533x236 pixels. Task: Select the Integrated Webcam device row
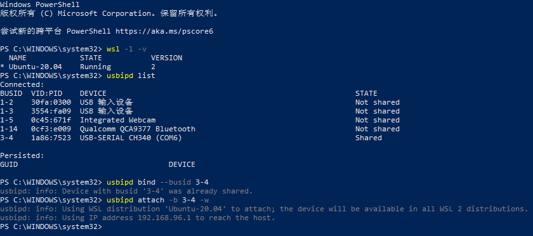click(200, 120)
